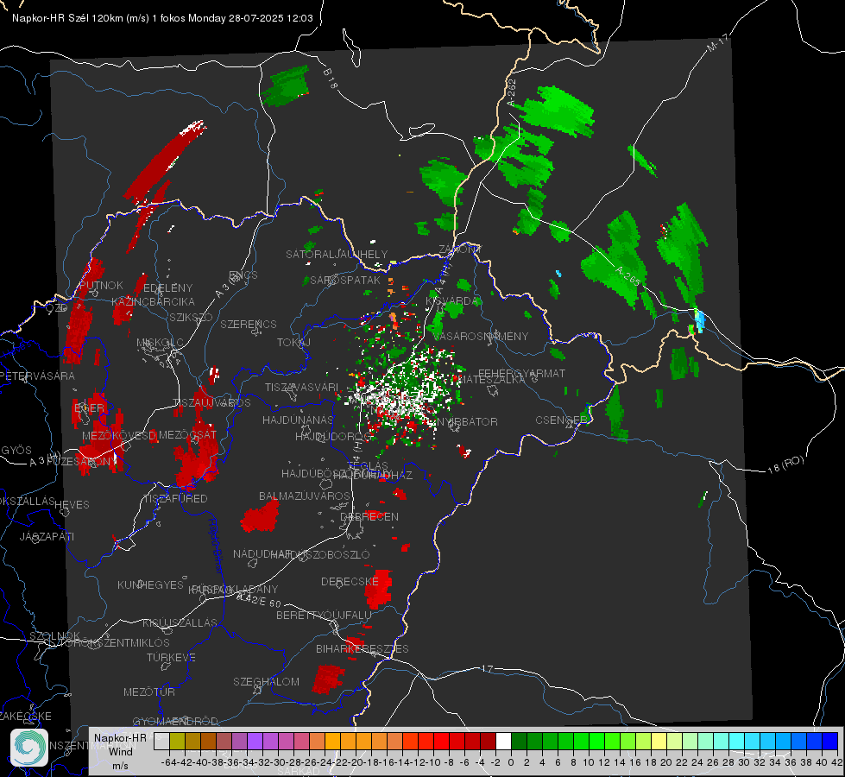Select the TISZAFÜRED label
845x777 pixels.
point(176,498)
